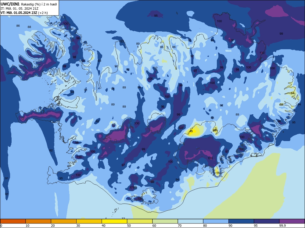305x228 pixels.
Task: Click the 'VT: Mið. 01.05.2024 23Z (+2 h)' line
Action: click(24, 13)
